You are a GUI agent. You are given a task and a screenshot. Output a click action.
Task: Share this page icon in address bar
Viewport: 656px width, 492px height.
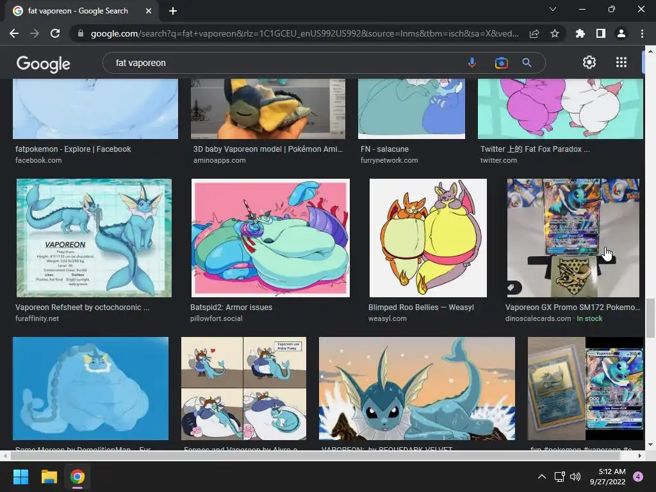pyautogui.click(x=534, y=34)
